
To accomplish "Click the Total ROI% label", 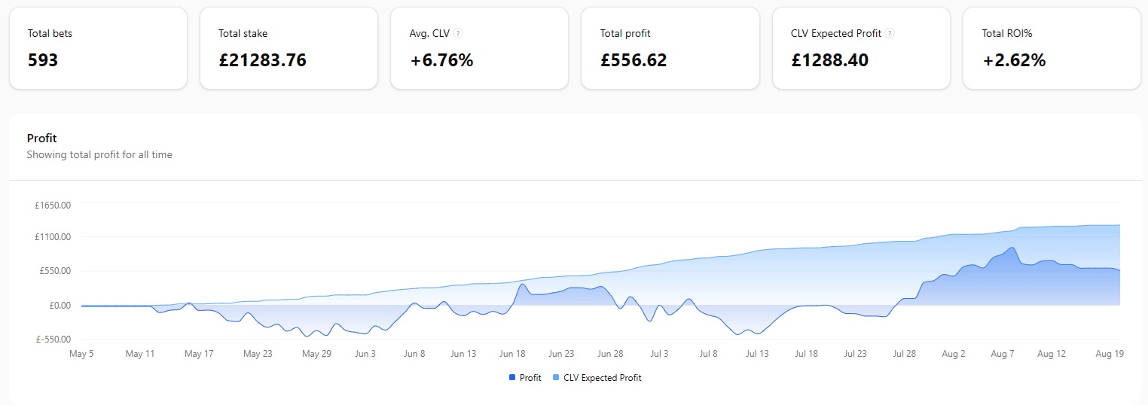I will (x=1009, y=34).
